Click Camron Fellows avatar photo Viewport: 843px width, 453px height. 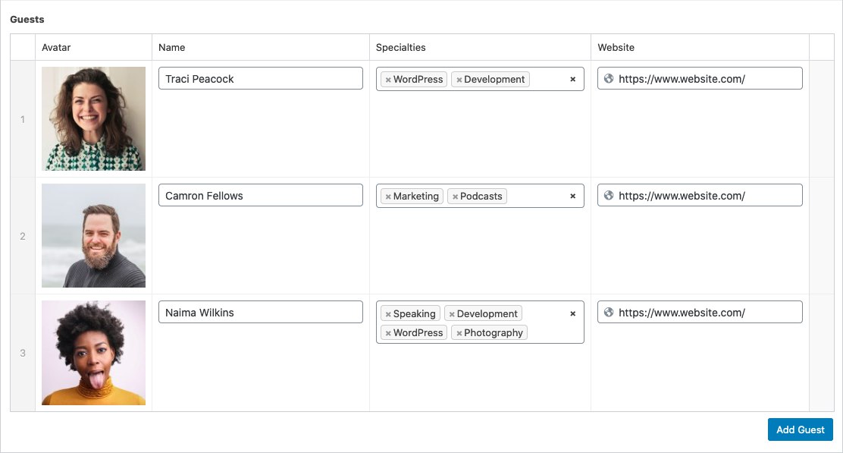93,236
